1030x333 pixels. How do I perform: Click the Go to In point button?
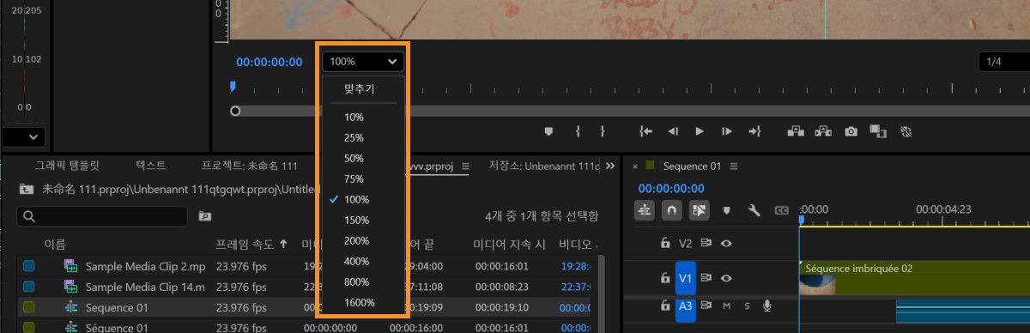(646, 131)
